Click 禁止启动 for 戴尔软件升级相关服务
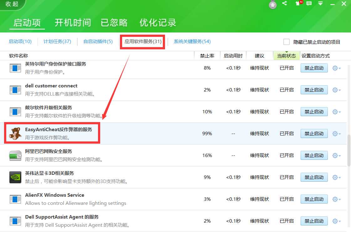This screenshot has height=232, width=351. click(x=314, y=112)
